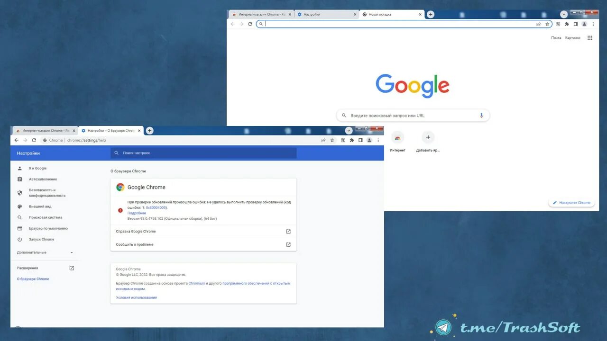
Task: Open three-dot menu in New Tab window
Action: (593, 24)
